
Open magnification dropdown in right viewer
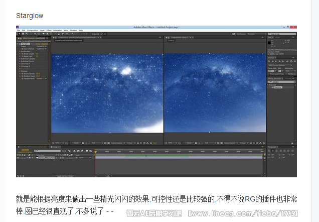click(172, 143)
